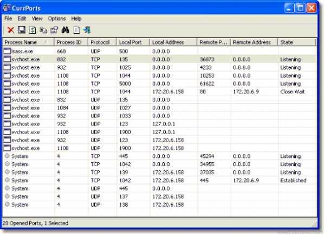Click svchost.exe icon in local port 1027 row
The width and height of the screenshot is (325, 235).
[7, 108]
